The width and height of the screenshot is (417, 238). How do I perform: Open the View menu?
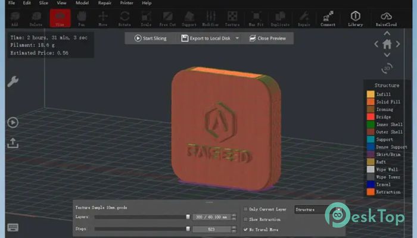point(61,3)
